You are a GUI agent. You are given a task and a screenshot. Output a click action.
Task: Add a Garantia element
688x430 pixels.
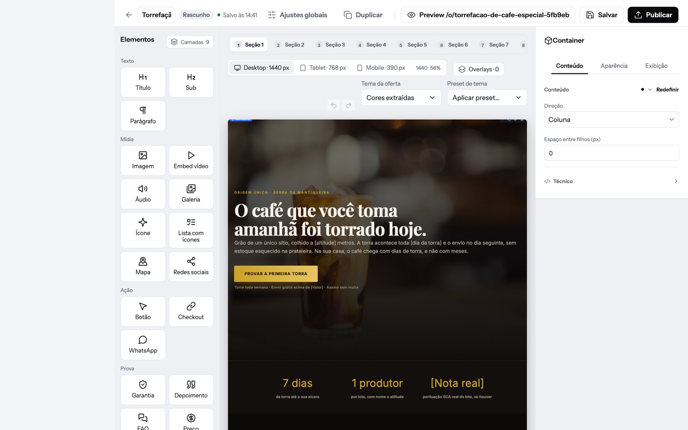143,390
